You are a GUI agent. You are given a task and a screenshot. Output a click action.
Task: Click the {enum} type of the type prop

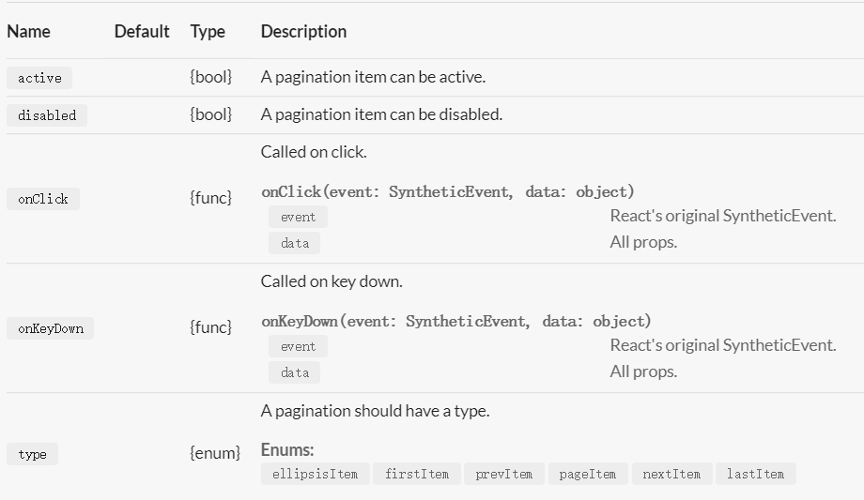[x=215, y=453]
